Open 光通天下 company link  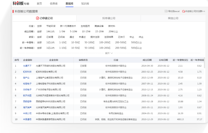(27, 66)
